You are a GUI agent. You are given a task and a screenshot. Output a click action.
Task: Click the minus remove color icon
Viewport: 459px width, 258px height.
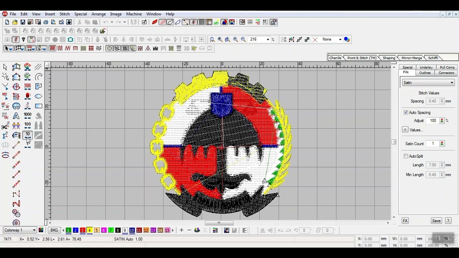pos(189,230)
